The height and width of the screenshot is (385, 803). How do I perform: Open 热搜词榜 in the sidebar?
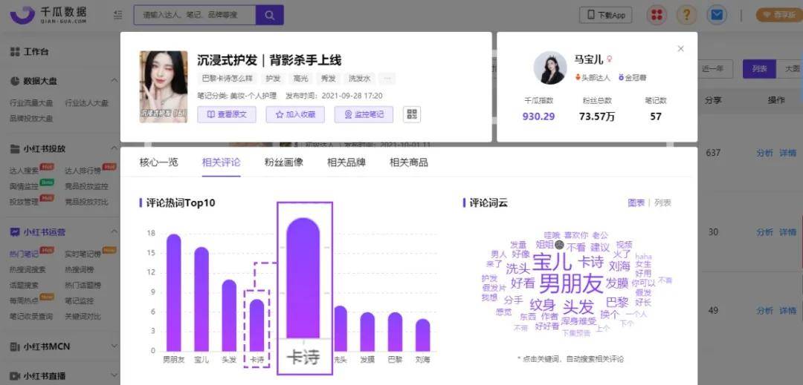coord(80,269)
